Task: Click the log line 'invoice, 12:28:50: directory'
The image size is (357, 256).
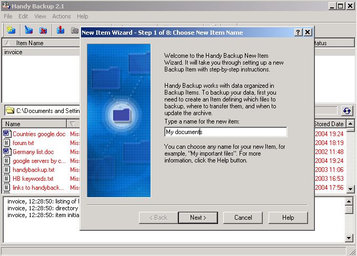Action: (43, 208)
